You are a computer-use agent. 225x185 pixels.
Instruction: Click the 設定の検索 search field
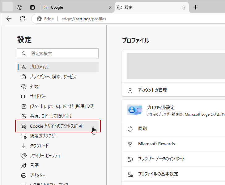click(x=58, y=54)
